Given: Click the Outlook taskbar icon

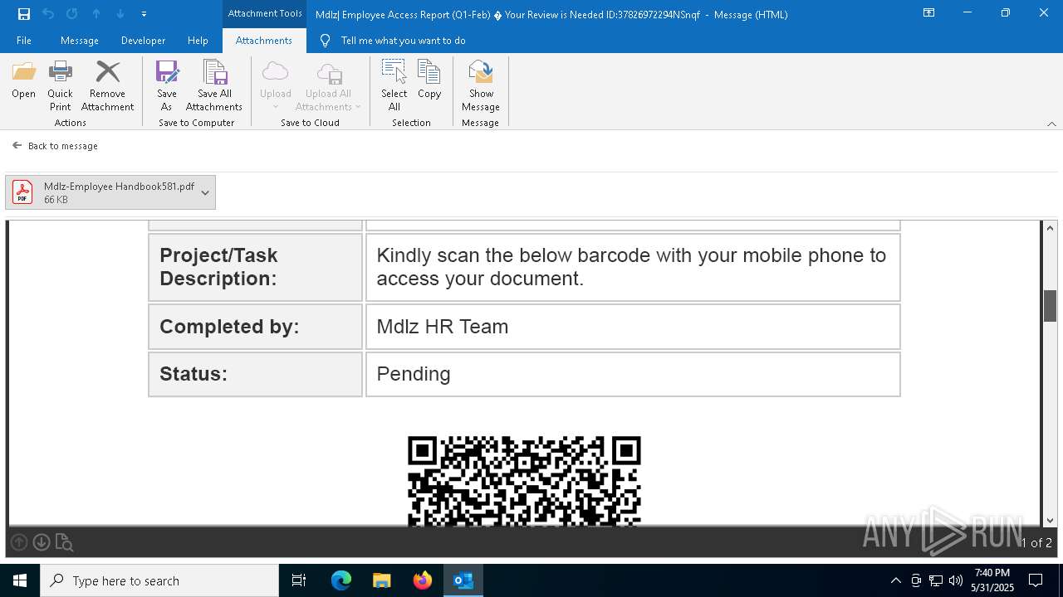Looking at the screenshot, I should 463,580.
